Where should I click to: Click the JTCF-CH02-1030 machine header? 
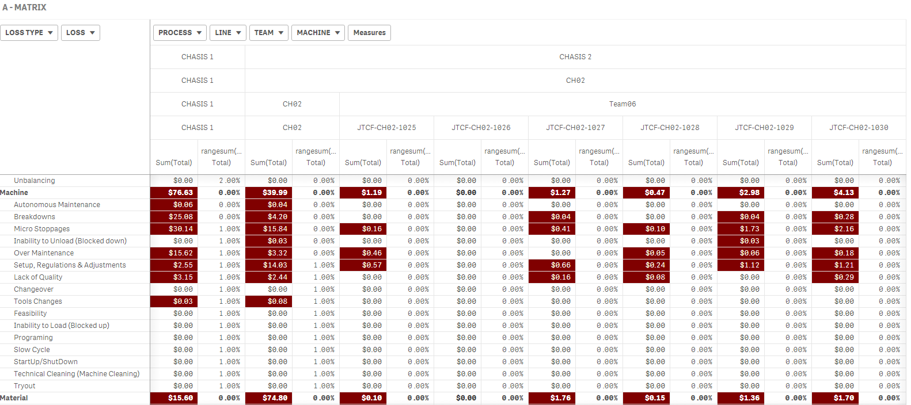[859, 128]
